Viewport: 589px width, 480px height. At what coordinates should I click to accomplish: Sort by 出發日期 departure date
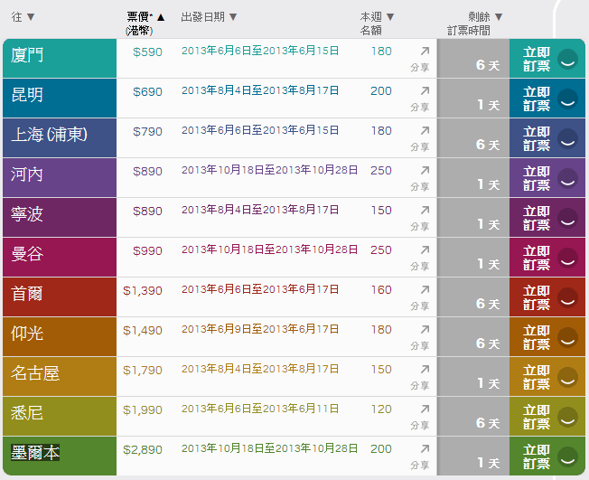pos(209,17)
